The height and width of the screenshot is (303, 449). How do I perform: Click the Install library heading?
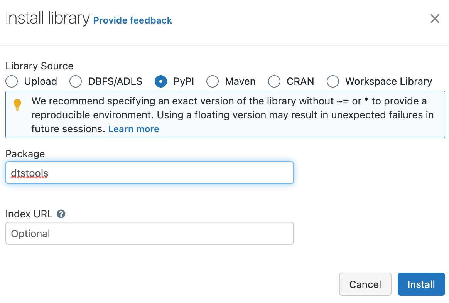[47, 19]
